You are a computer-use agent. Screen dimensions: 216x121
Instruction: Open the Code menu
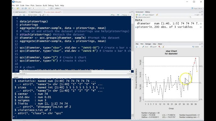tap(22, 6)
